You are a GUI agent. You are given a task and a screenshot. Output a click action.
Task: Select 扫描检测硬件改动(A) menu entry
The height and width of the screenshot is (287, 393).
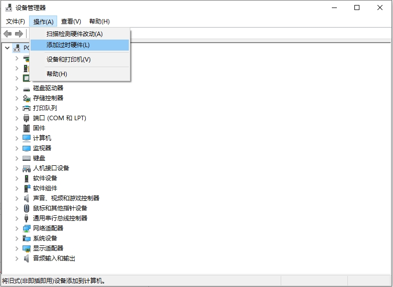pos(74,34)
